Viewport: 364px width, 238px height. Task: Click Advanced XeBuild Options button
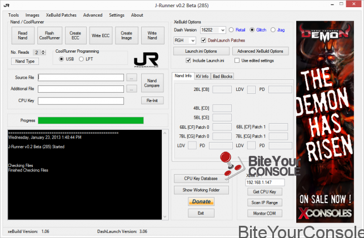pyautogui.click(x=260, y=51)
